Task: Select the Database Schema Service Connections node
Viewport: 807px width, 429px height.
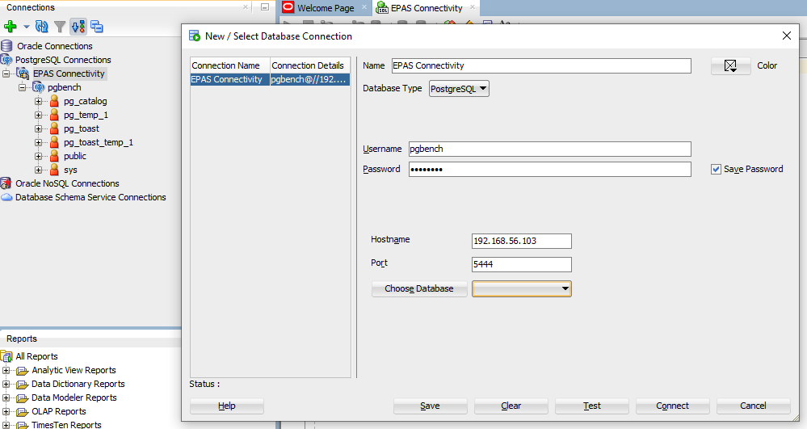Action: (90, 197)
